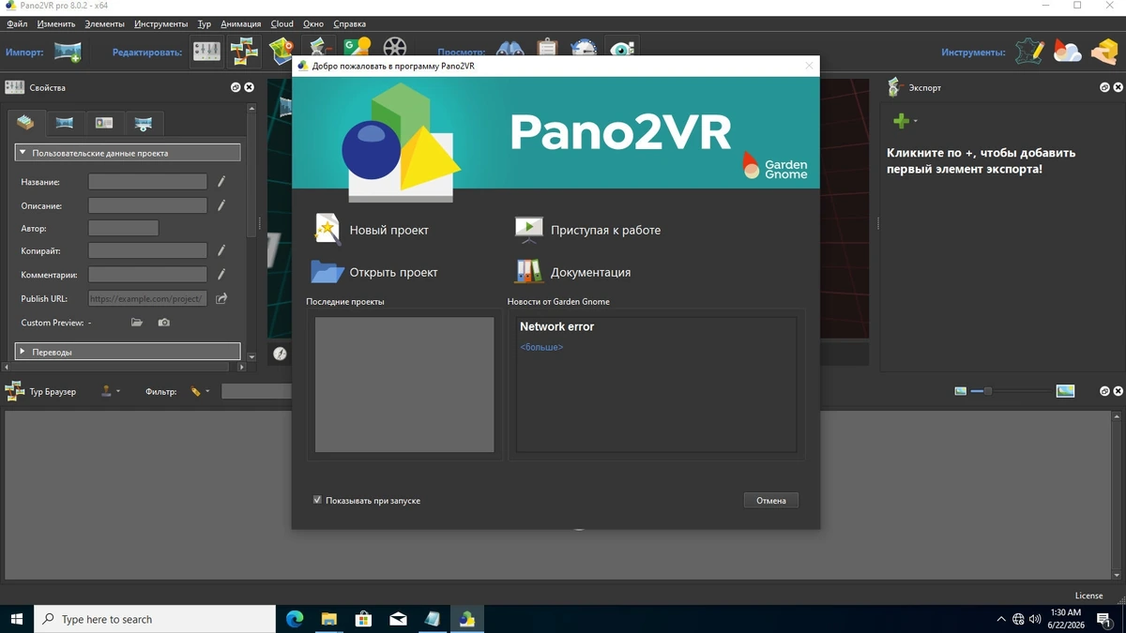The image size is (1126, 633).
Task: Open the Gnome Cloud icon in Tools
Action: click(x=1068, y=52)
